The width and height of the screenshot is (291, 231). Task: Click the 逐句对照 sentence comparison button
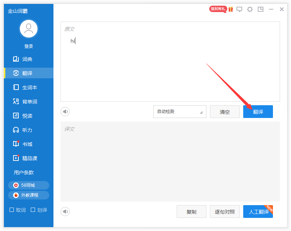pyautogui.click(x=225, y=212)
